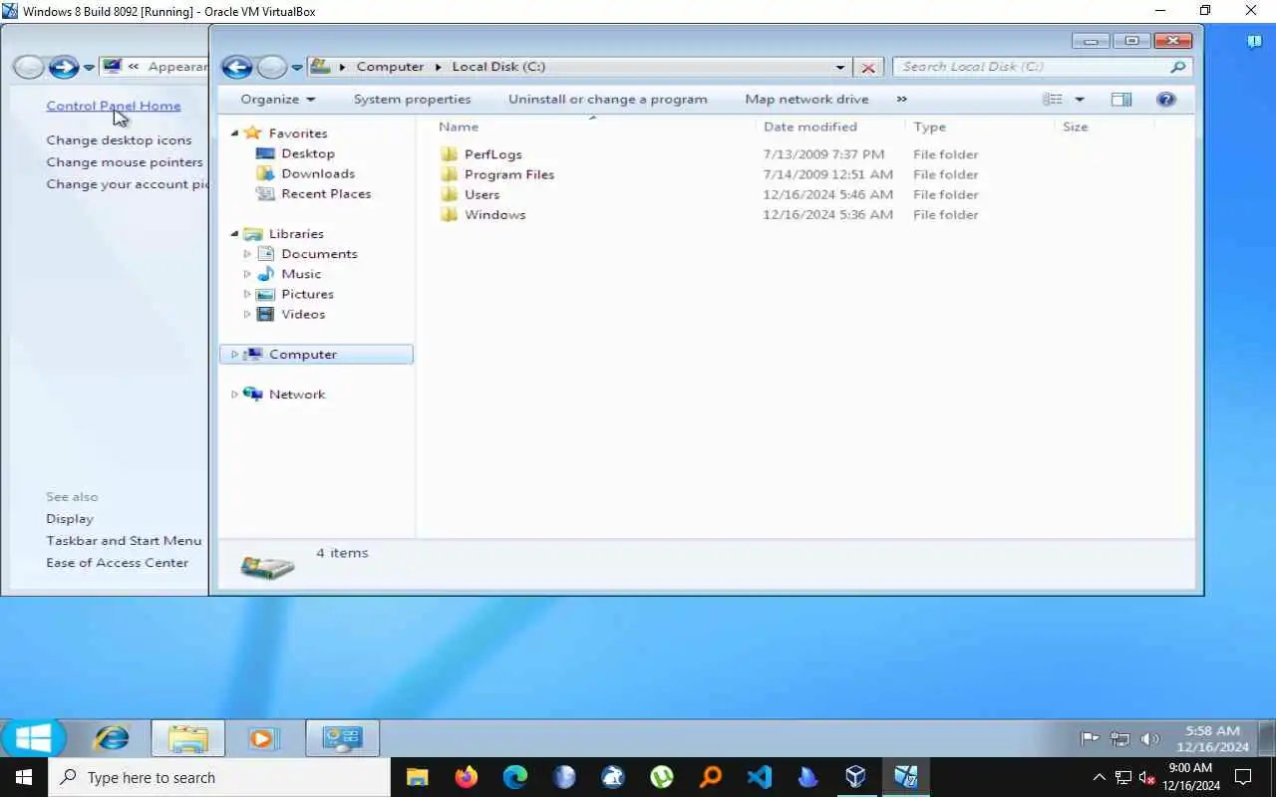Open recent locations dropdown in Local Disk explorer
The height and width of the screenshot is (797, 1276).
297,68
